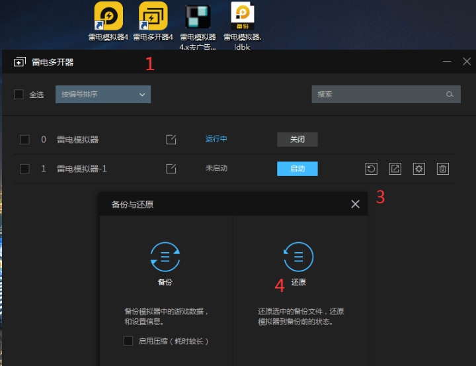Rename 雷电模拟器-1 via its edit icon
The height and width of the screenshot is (366, 476).
coord(171,169)
